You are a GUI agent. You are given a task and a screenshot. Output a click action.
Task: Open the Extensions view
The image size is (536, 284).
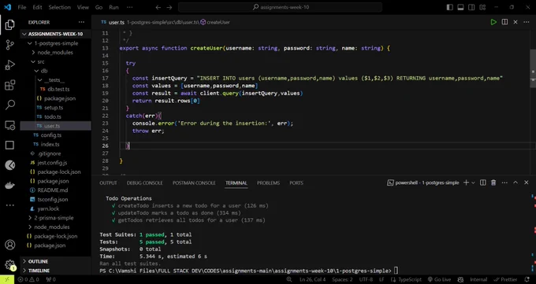10,85
